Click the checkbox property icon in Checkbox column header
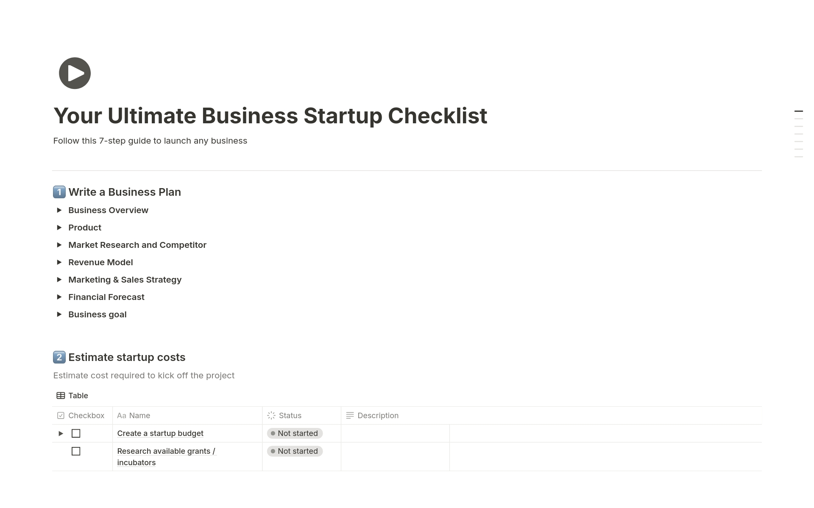Screen dimensions: 814x508 click(61, 415)
